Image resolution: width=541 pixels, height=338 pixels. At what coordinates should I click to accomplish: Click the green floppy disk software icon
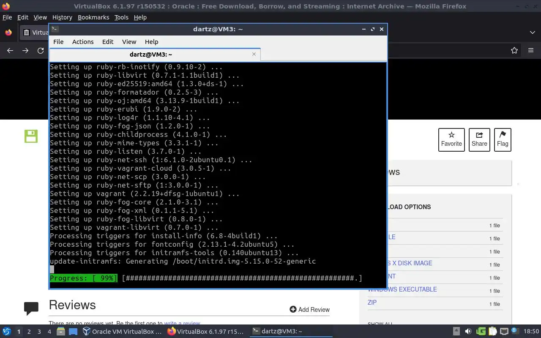coord(31,136)
